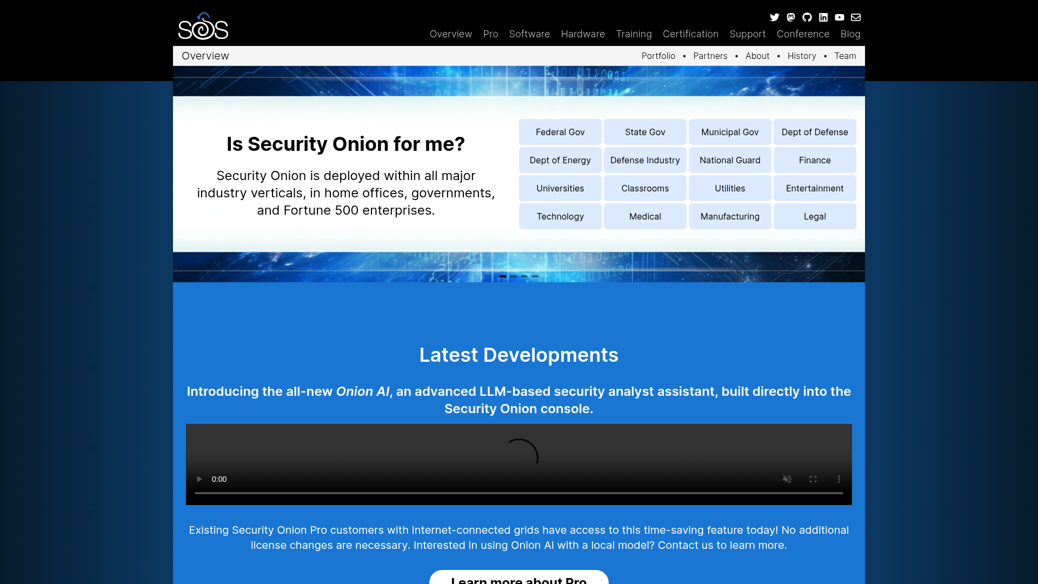Open the Software navigation menu

click(x=529, y=34)
